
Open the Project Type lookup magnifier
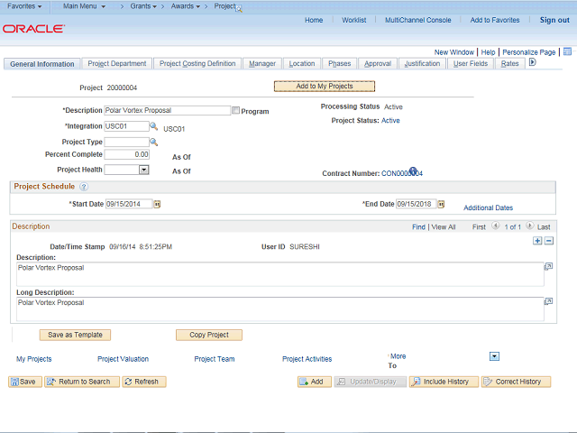coord(154,142)
